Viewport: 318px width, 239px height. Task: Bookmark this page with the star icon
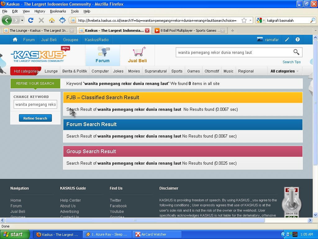pyautogui.click(x=244, y=20)
